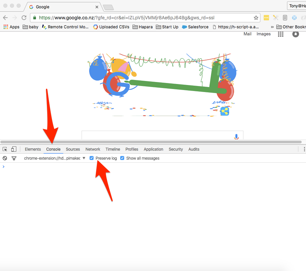Image resolution: width=306 pixels, height=271 pixels.
Task: Open Google notifications bell
Action: tap(295, 34)
